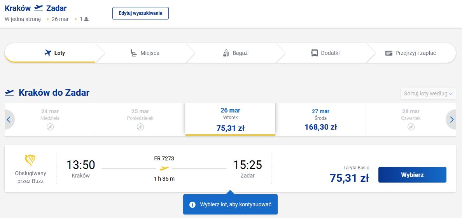
Task: Click the no-flight icon under 25 mar
Action: pyautogui.click(x=140, y=127)
